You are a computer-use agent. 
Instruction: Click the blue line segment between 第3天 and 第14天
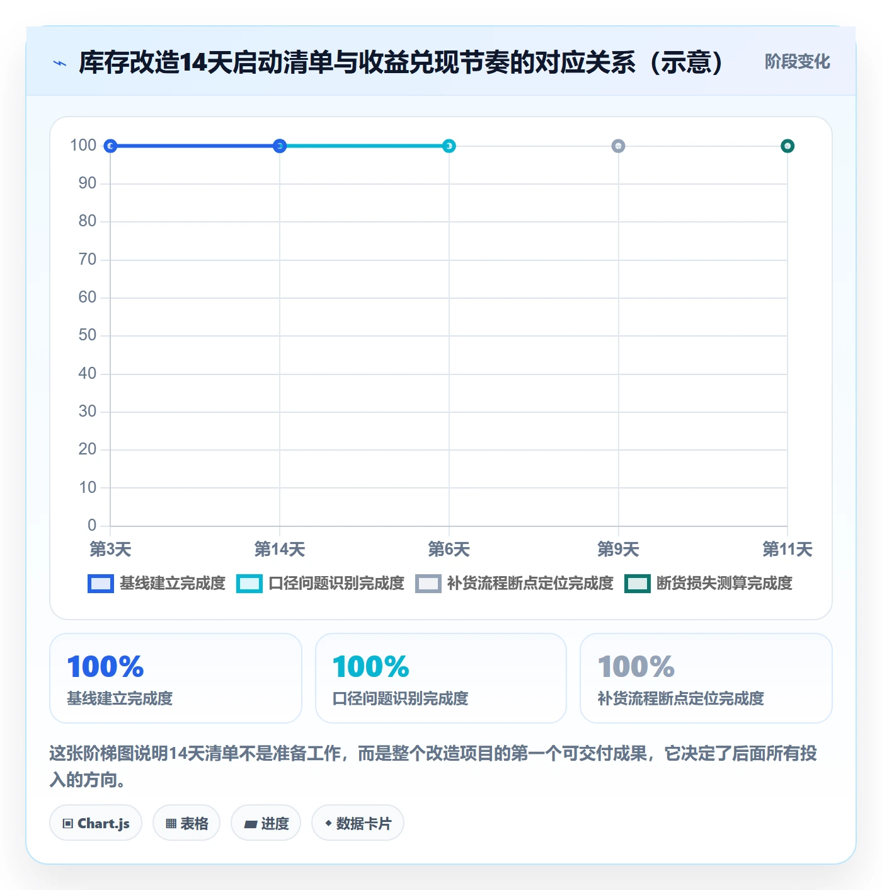click(x=195, y=146)
